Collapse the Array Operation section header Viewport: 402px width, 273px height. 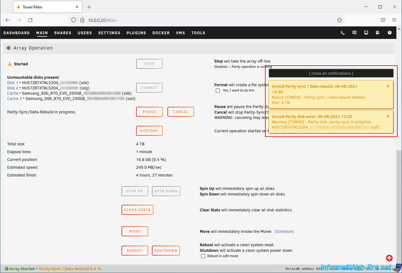(33, 48)
